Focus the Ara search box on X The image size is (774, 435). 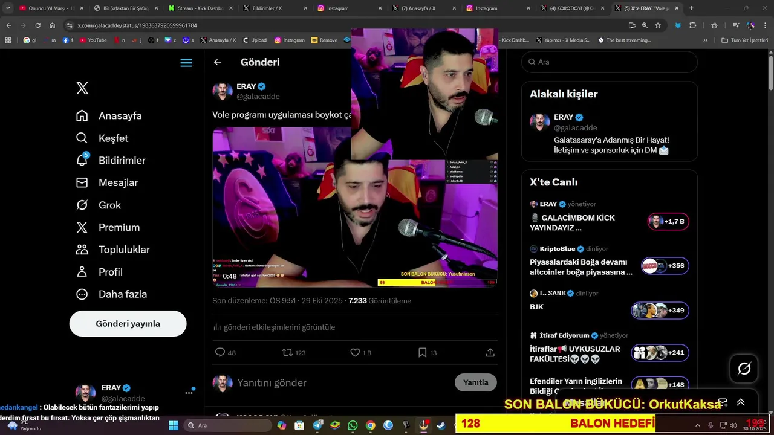point(610,62)
